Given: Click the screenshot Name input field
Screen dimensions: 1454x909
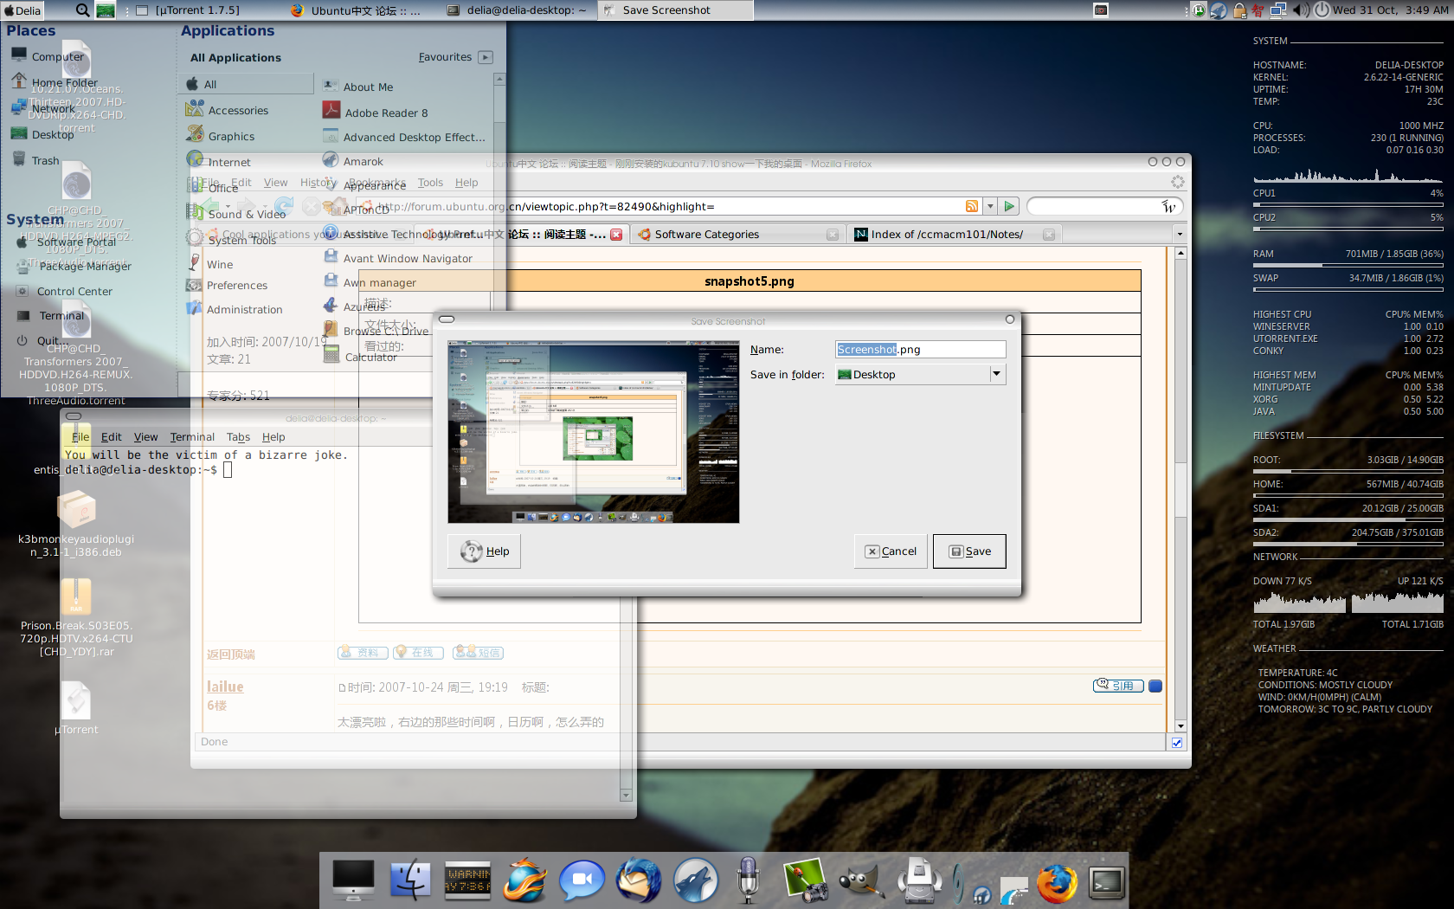Looking at the screenshot, I should 920,349.
